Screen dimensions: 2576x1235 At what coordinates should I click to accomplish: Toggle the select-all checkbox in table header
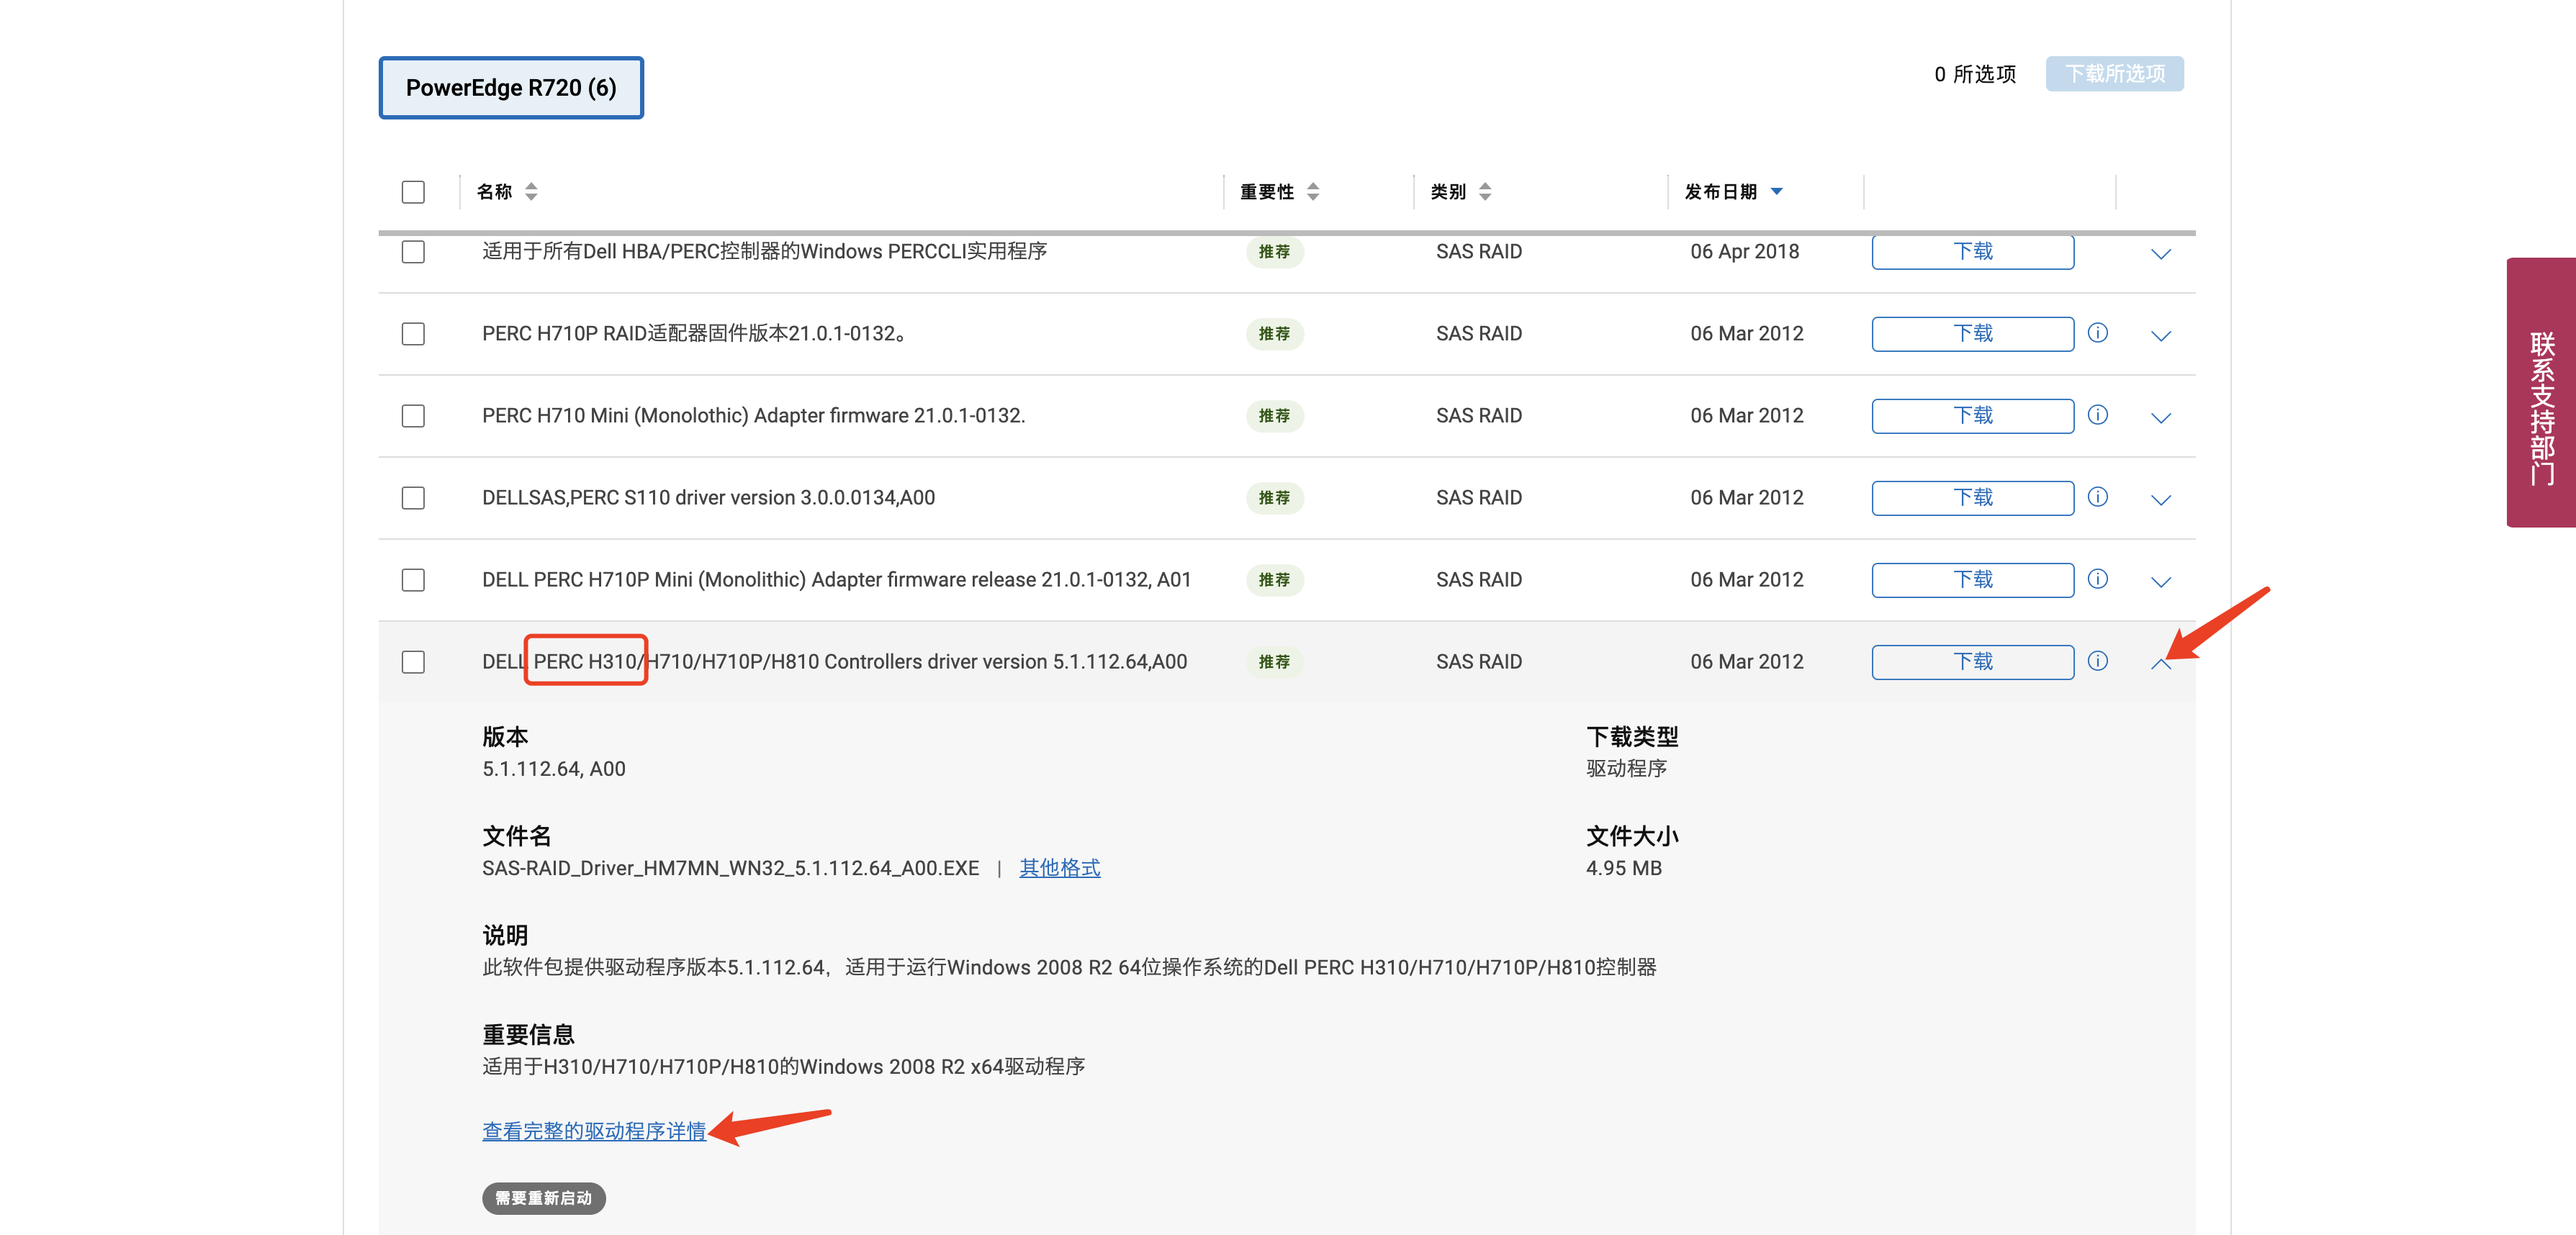(413, 192)
